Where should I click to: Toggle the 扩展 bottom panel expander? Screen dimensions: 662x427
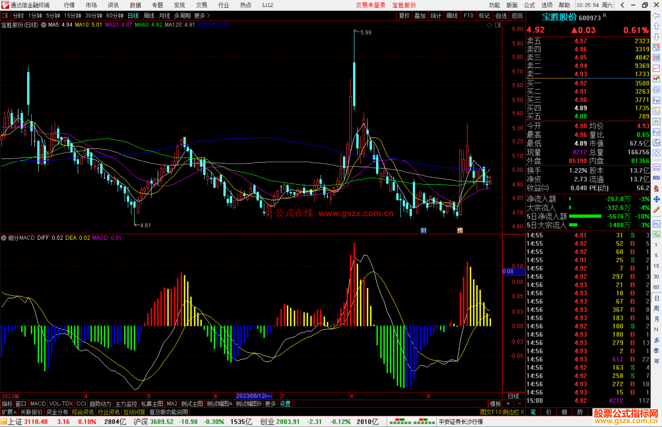[x=9, y=412]
